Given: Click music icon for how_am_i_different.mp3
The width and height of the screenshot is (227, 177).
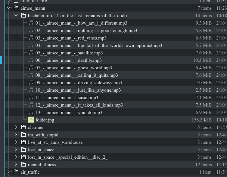Looking at the screenshot, I should [31, 23].
